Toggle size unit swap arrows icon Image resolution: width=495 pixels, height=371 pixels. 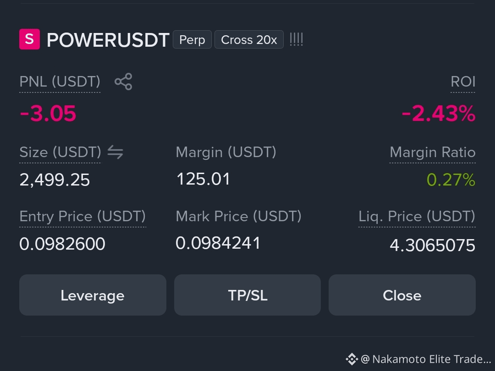115,152
